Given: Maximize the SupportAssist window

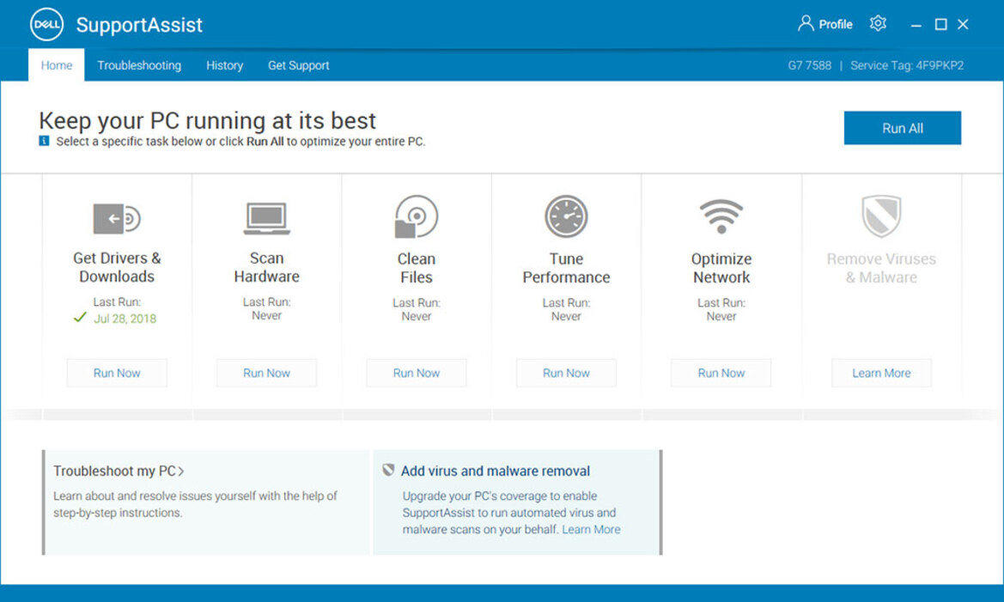Looking at the screenshot, I should click(x=940, y=24).
